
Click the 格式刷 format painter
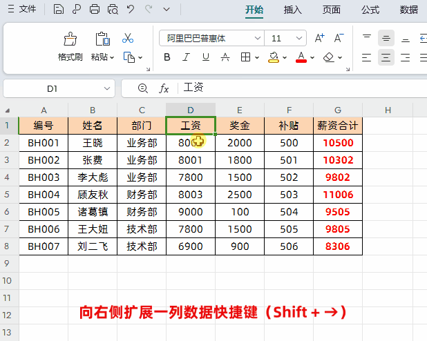pos(70,46)
